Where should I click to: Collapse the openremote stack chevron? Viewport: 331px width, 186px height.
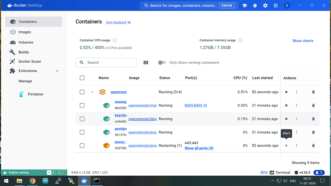92,92
